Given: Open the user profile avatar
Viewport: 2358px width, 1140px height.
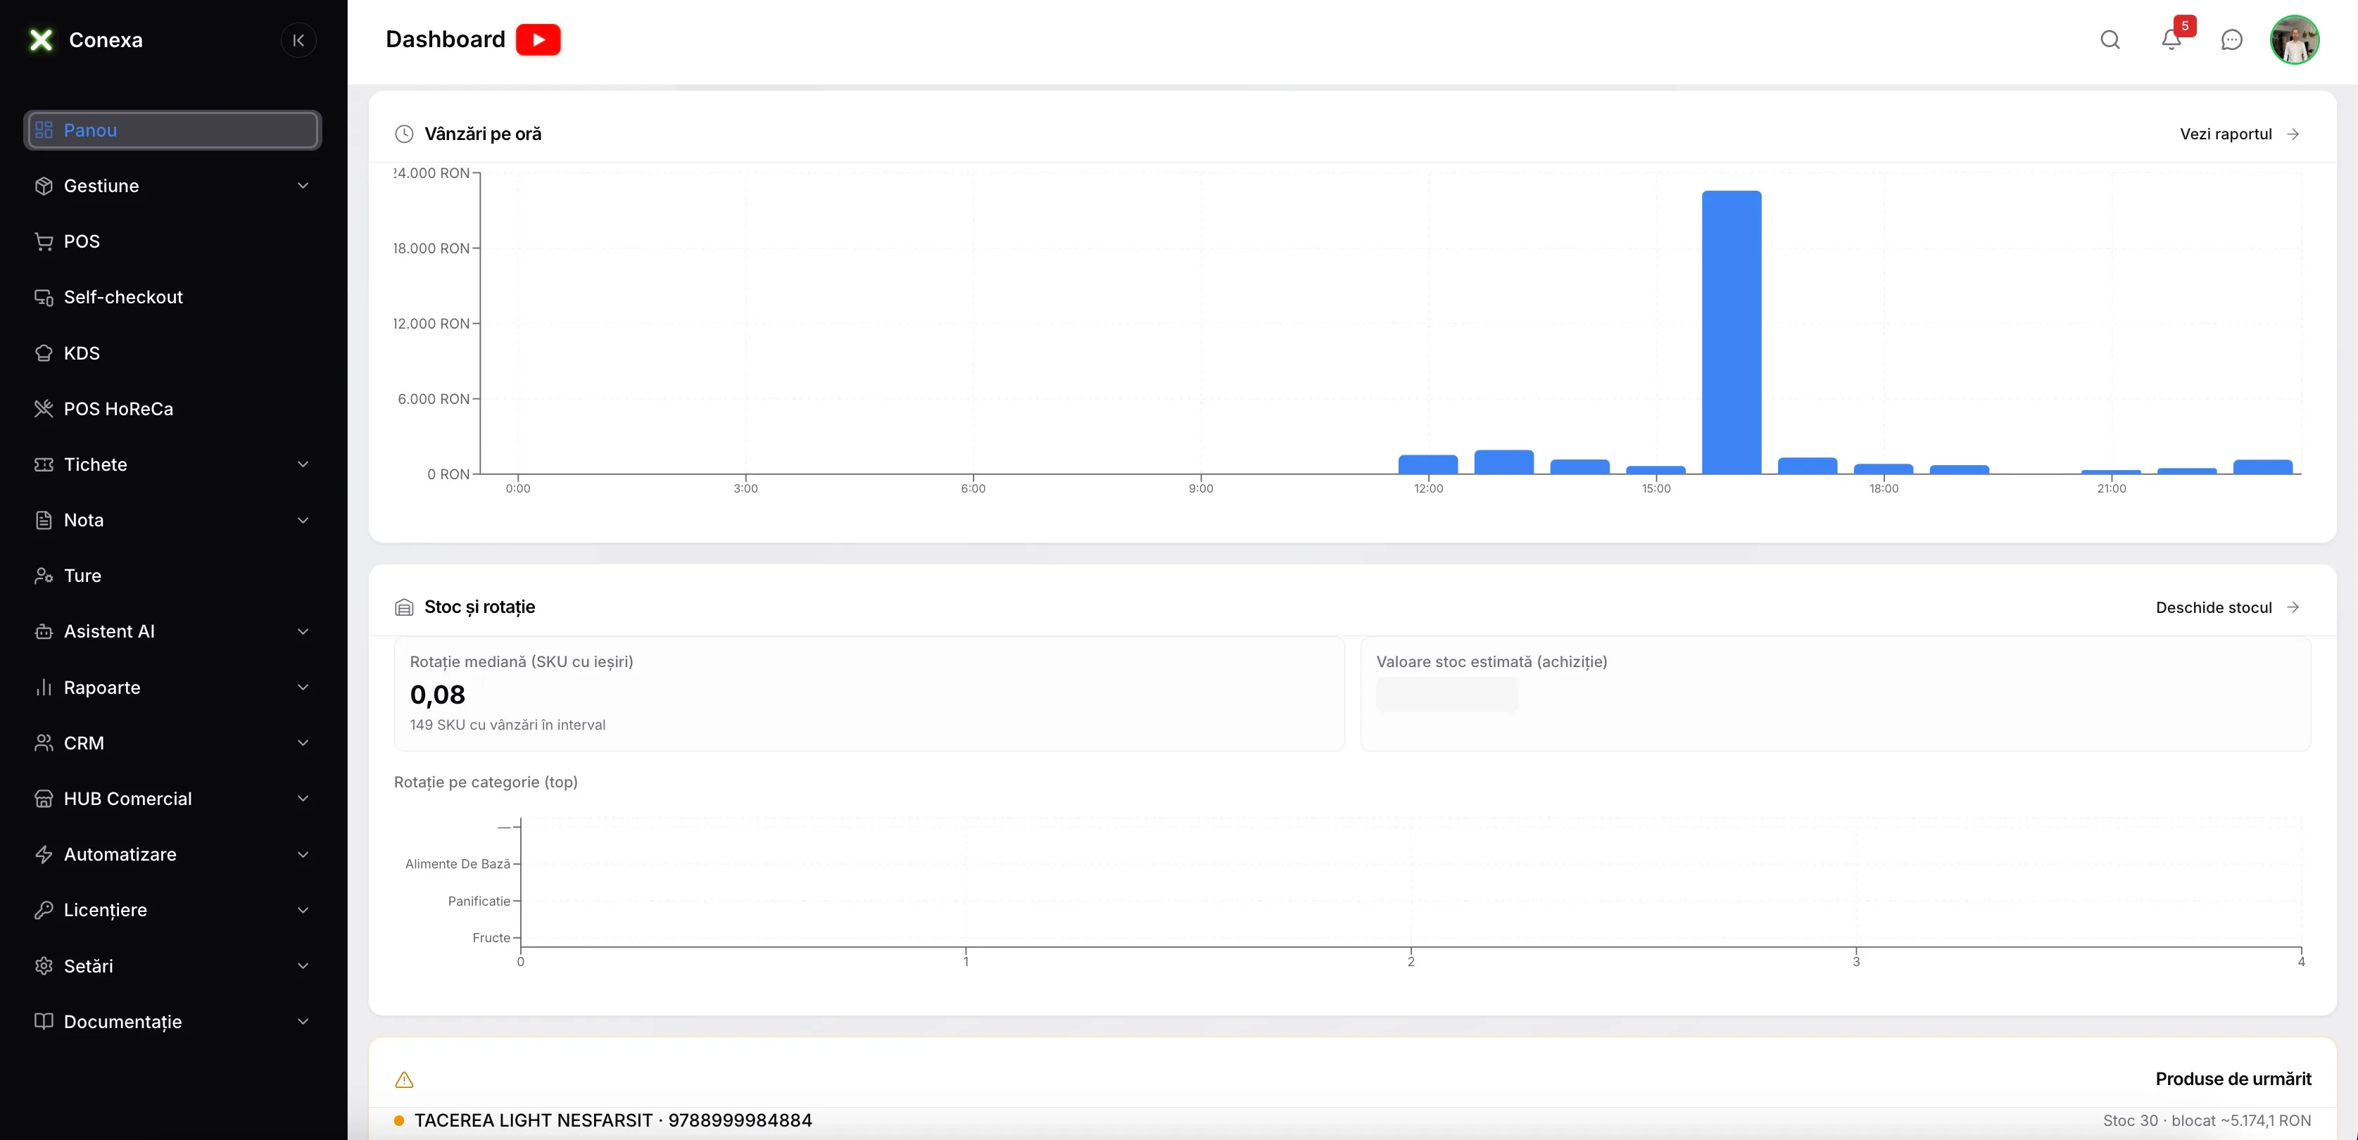Looking at the screenshot, I should tap(2294, 39).
